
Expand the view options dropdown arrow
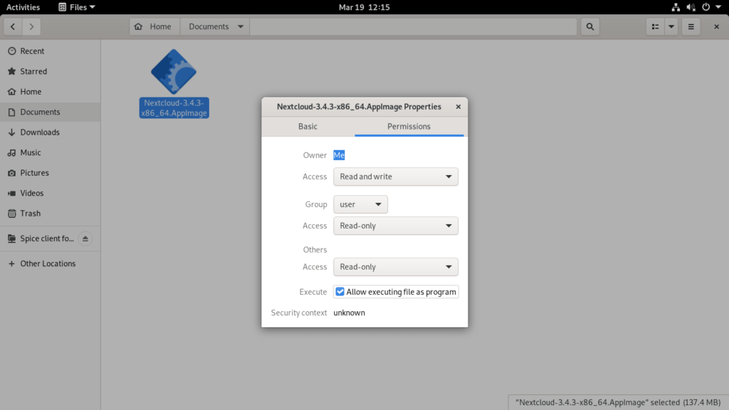click(x=671, y=26)
